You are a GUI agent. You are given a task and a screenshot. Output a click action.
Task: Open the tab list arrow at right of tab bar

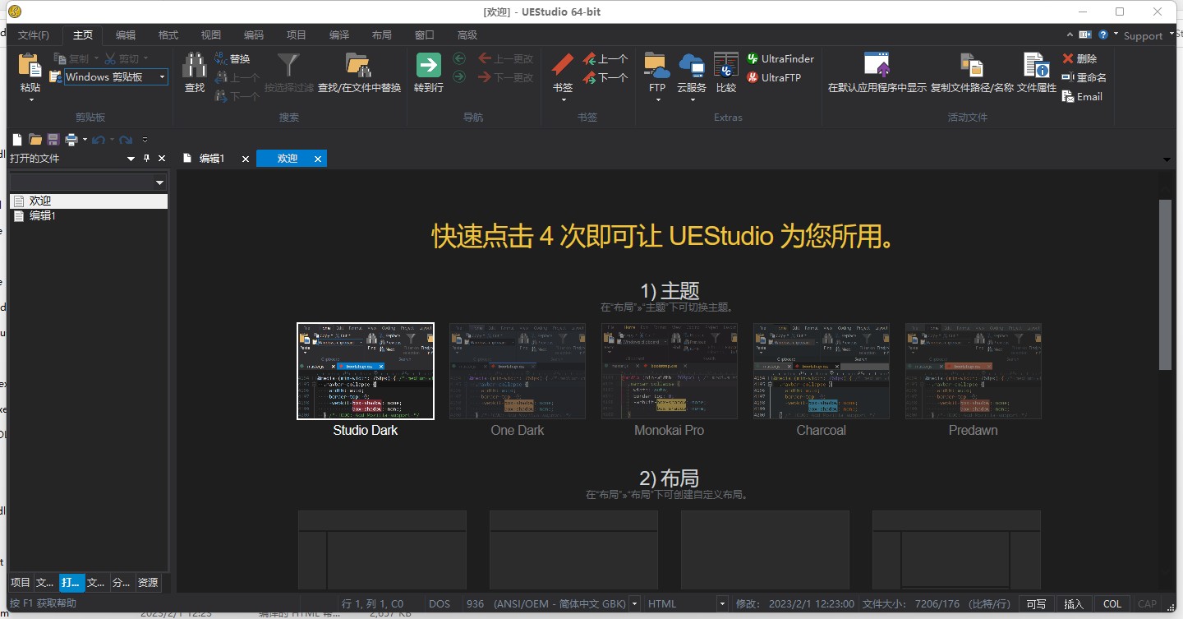pyautogui.click(x=1167, y=159)
